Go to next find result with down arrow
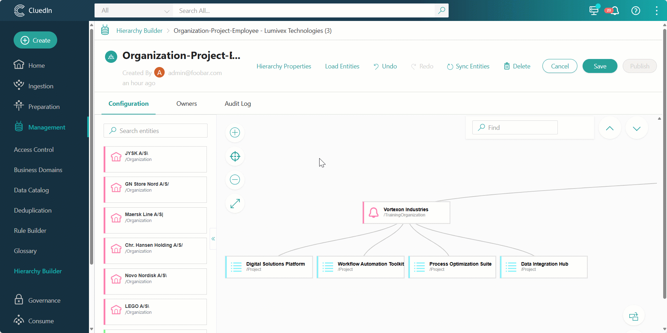The height and width of the screenshot is (333, 667). [x=637, y=128]
